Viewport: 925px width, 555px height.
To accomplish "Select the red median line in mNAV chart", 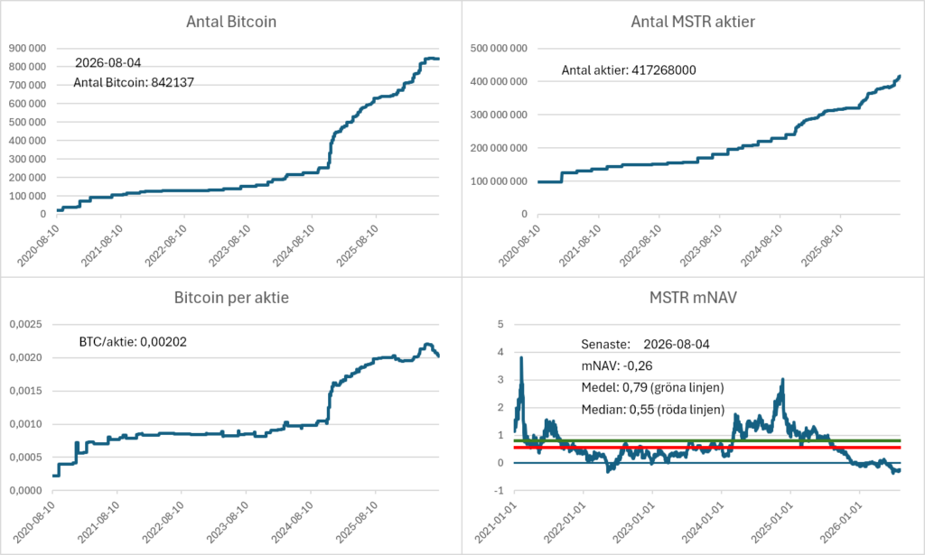I will (x=707, y=448).
